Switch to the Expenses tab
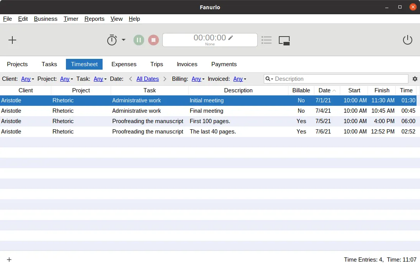 pyautogui.click(x=124, y=64)
